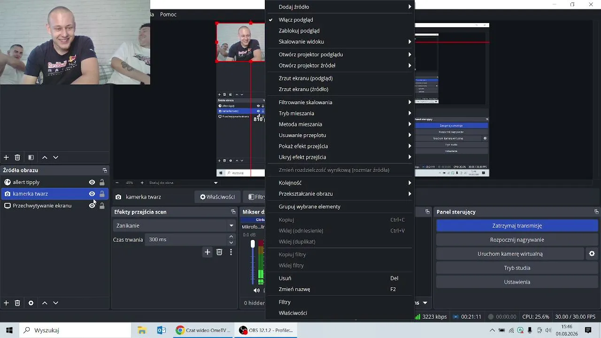Expand the Kolejność submenu
The image size is (601, 338).
340,183
